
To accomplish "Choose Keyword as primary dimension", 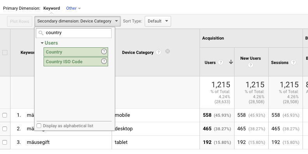I will pos(52,8).
